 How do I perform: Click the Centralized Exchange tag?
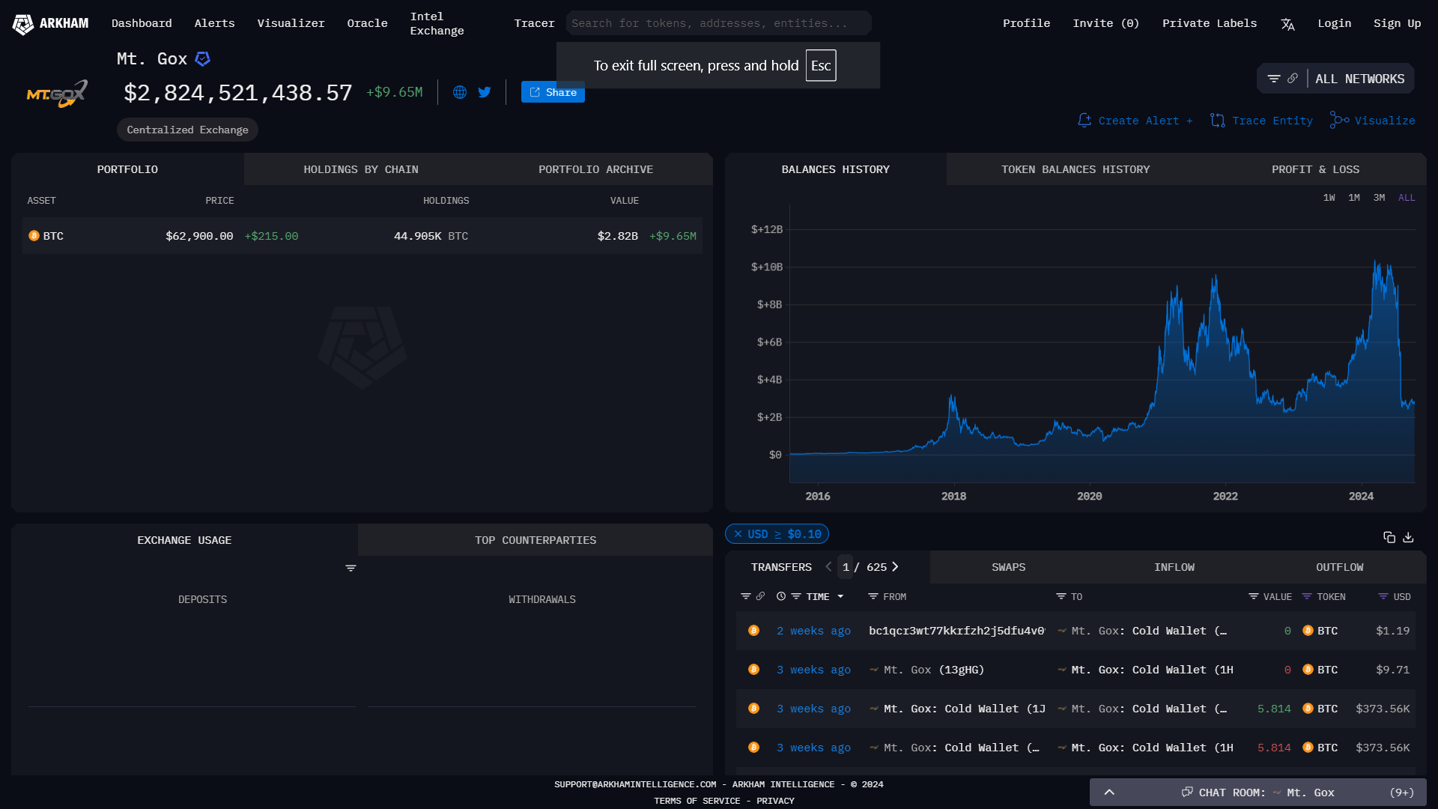[x=187, y=130]
